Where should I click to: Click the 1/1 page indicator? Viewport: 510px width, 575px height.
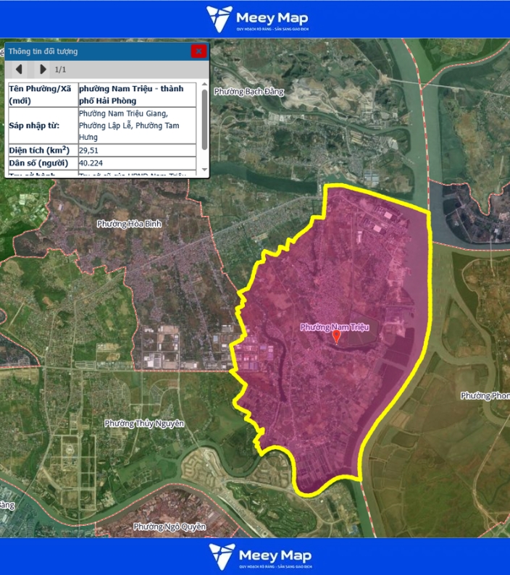(x=61, y=70)
